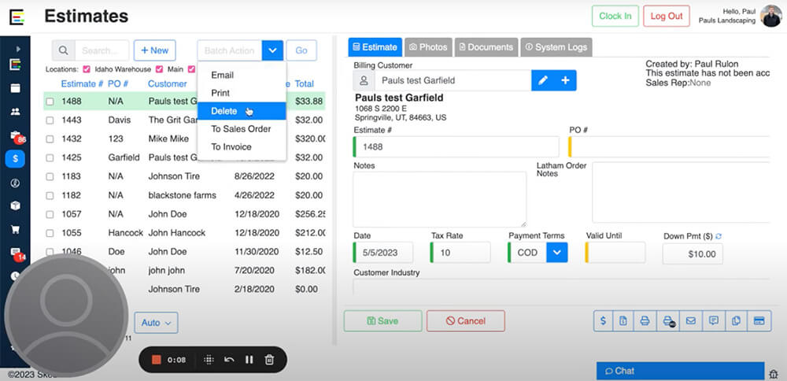Open the Payment Terms COD dropdown

(557, 253)
